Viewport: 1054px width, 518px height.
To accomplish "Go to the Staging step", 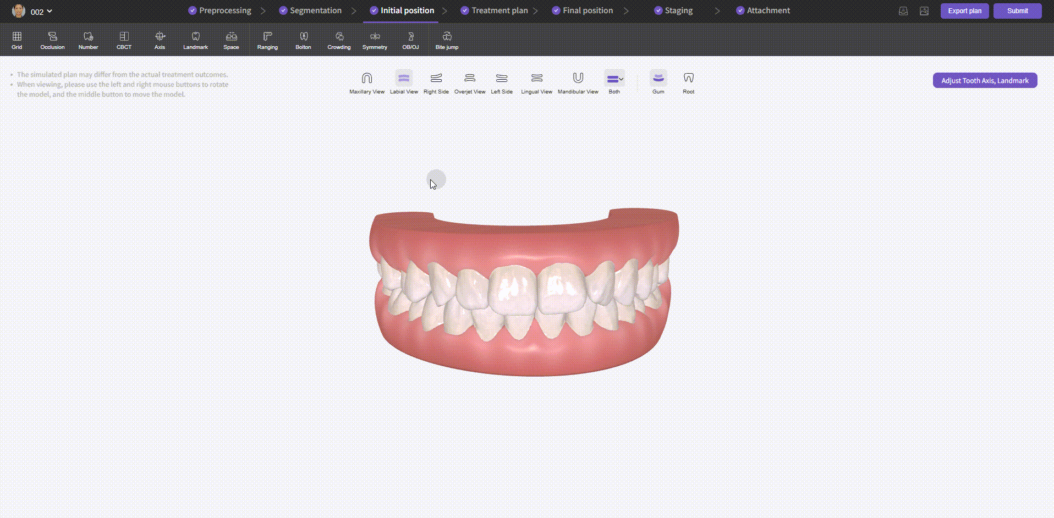I will point(673,10).
